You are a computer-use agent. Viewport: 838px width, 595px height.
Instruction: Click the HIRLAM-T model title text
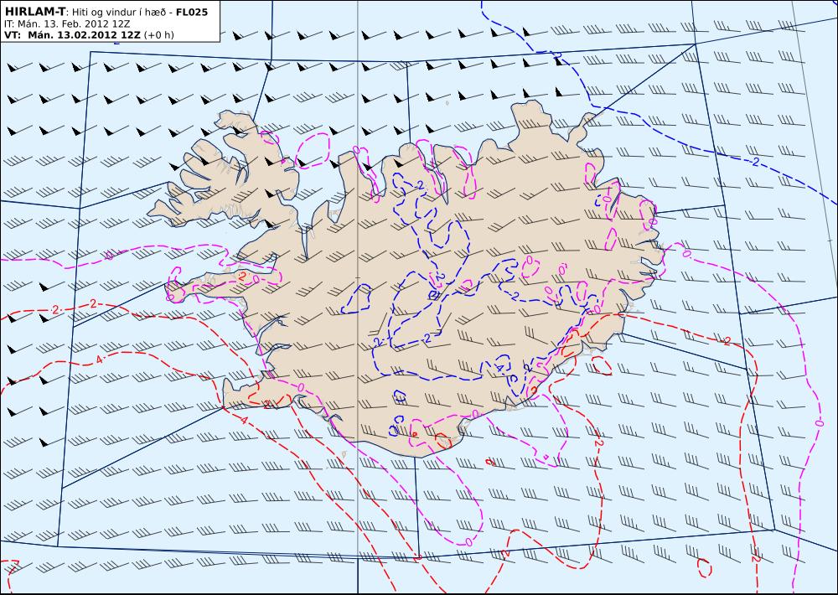point(34,11)
